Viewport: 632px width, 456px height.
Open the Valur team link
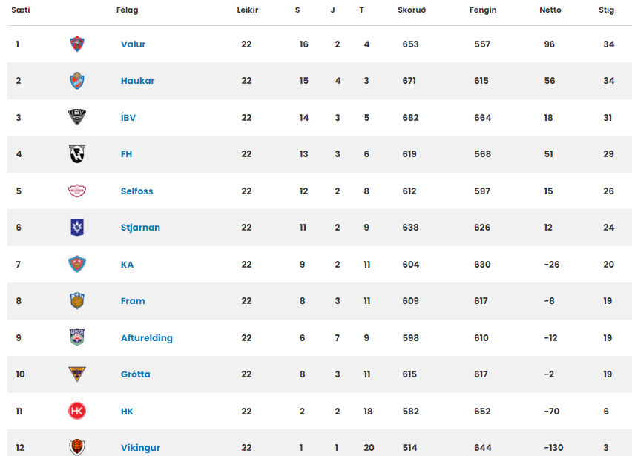134,44
